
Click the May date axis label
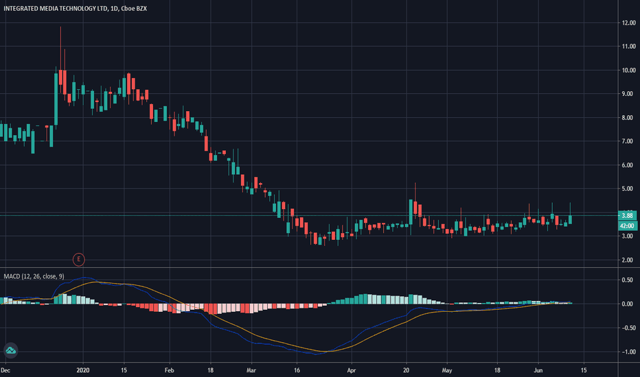(447, 370)
